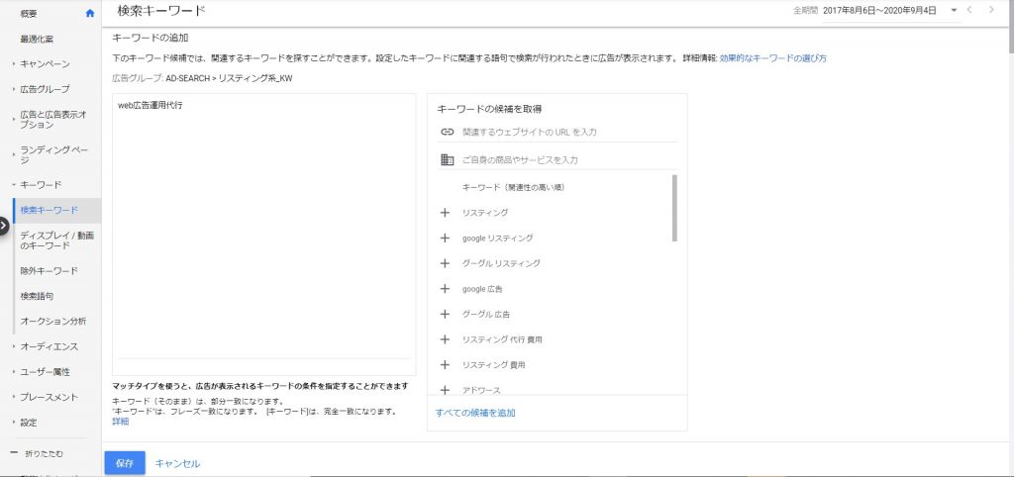Go to next date period arrow
The image size is (1014, 477).
click(x=991, y=10)
